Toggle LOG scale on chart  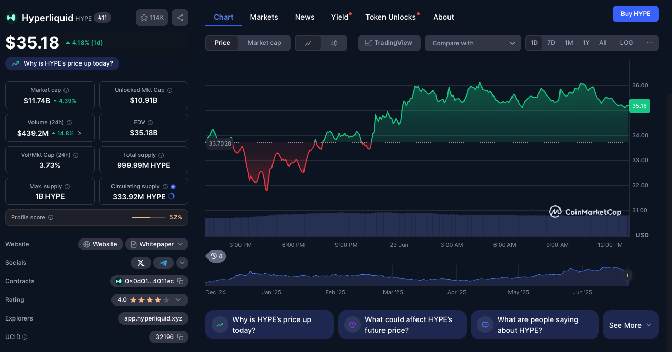coord(627,43)
